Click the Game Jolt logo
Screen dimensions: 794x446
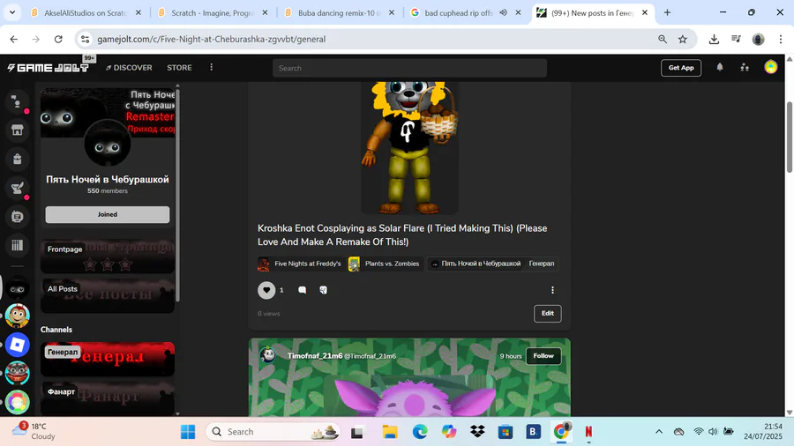pyautogui.click(x=49, y=68)
